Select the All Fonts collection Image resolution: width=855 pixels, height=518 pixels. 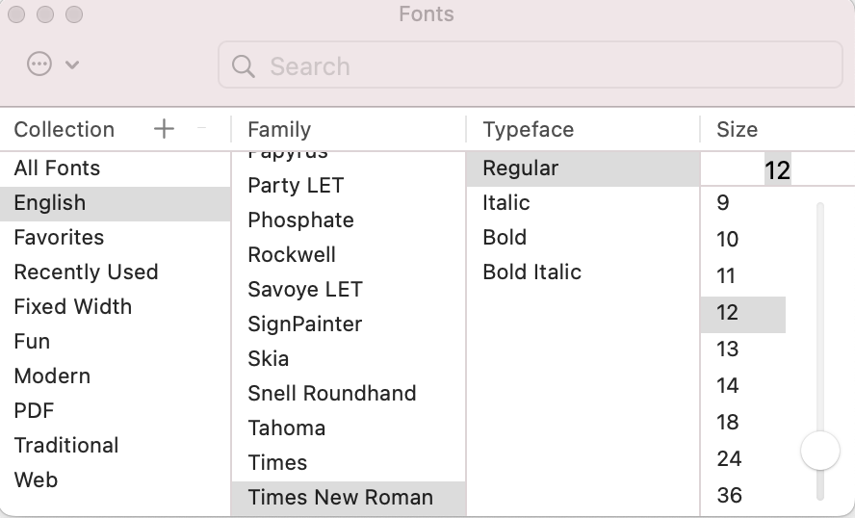click(57, 168)
